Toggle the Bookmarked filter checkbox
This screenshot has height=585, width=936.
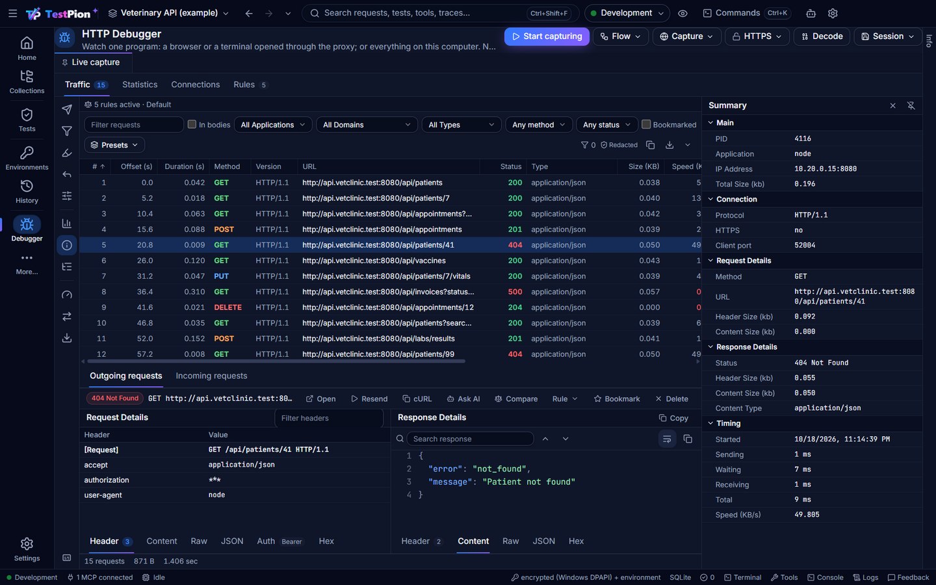pyautogui.click(x=646, y=124)
